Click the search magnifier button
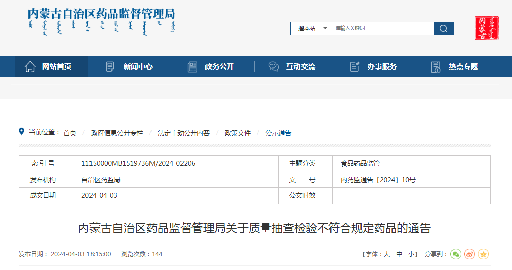The height and width of the screenshot is (270, 512). pos(443,28)
